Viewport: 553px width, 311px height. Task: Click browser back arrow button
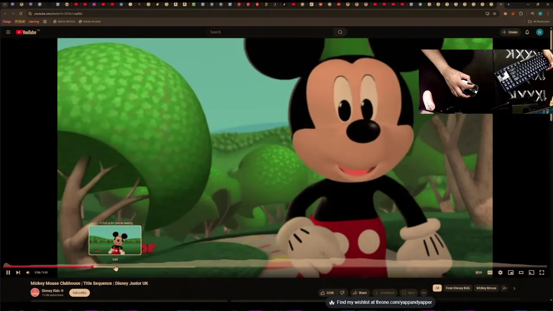(5, 13)
